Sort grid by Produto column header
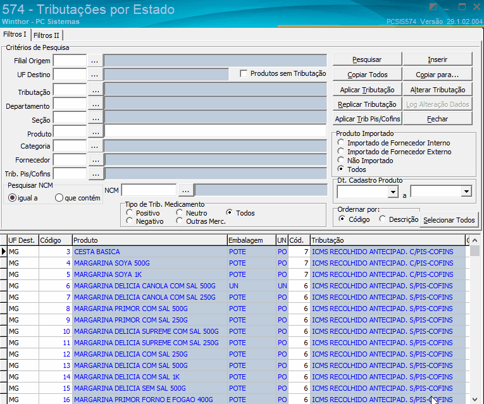Image resolution: width=484 pixels, height=404 pixels. pos(149,240)
